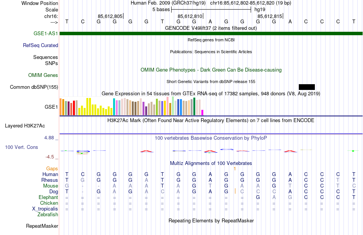Select the Elephant alignment row label
The width and height of the screenshot is (363, 235).
(49, 197)
